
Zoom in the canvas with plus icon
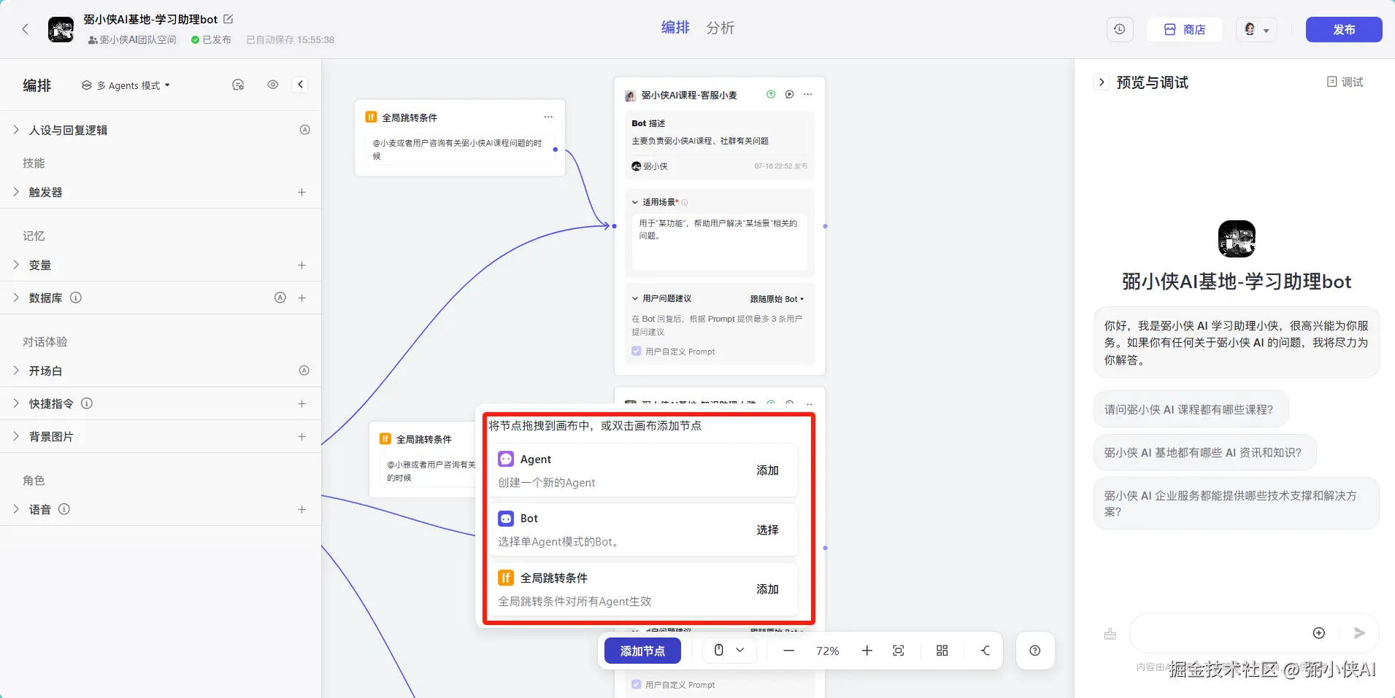(x=866, y=651)
